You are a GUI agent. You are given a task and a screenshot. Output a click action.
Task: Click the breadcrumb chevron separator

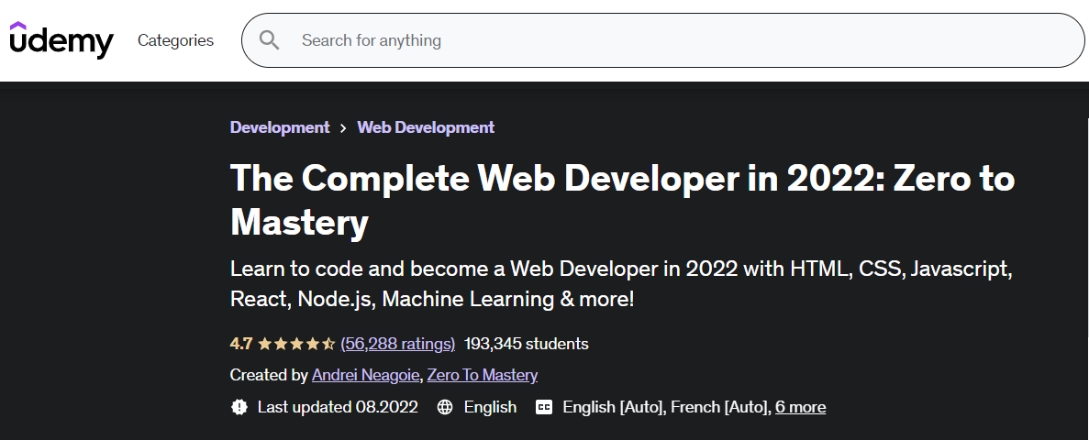[343, 128]
